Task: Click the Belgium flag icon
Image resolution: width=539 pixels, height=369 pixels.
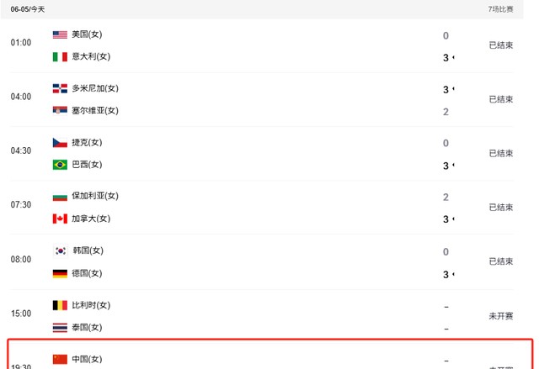Action: point(60,305)
